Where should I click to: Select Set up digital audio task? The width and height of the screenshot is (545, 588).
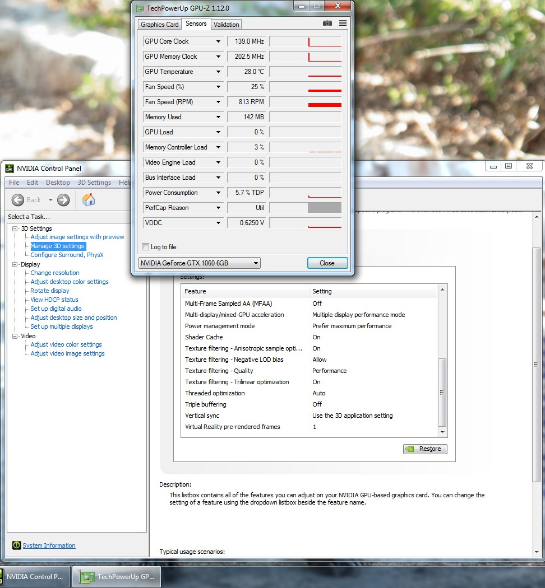click(56, 309)
